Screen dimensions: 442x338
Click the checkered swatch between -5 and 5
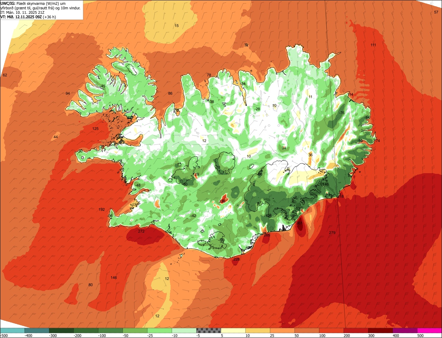click(208, 330)
